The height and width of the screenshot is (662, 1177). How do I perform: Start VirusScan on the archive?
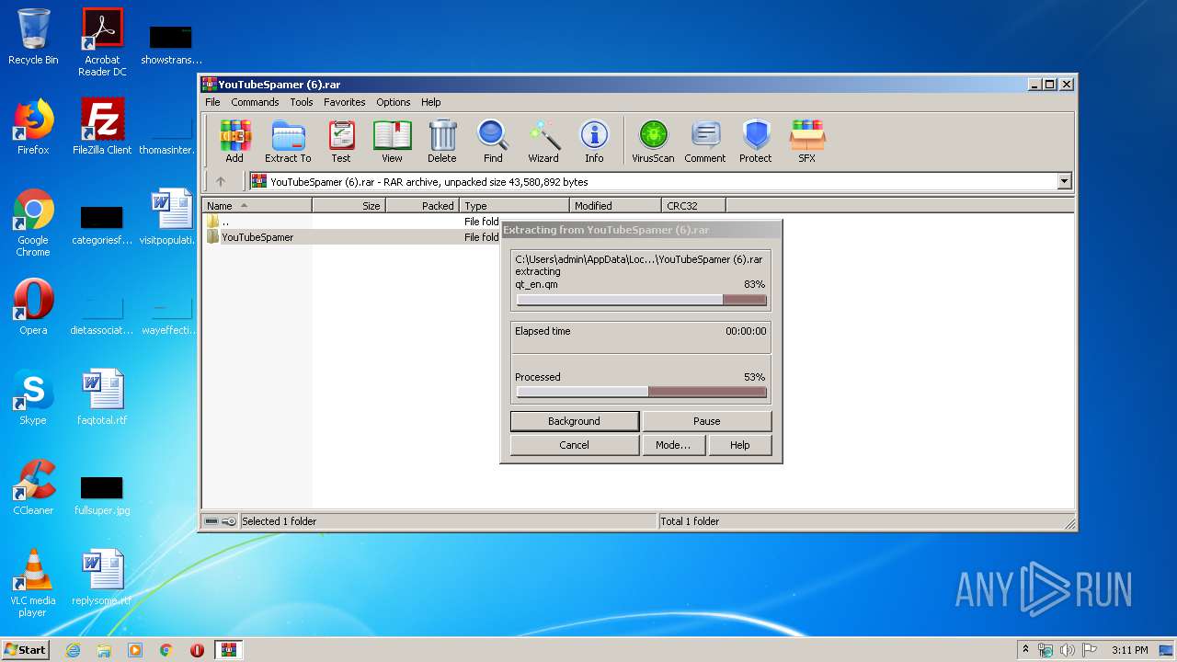[653, 142]
